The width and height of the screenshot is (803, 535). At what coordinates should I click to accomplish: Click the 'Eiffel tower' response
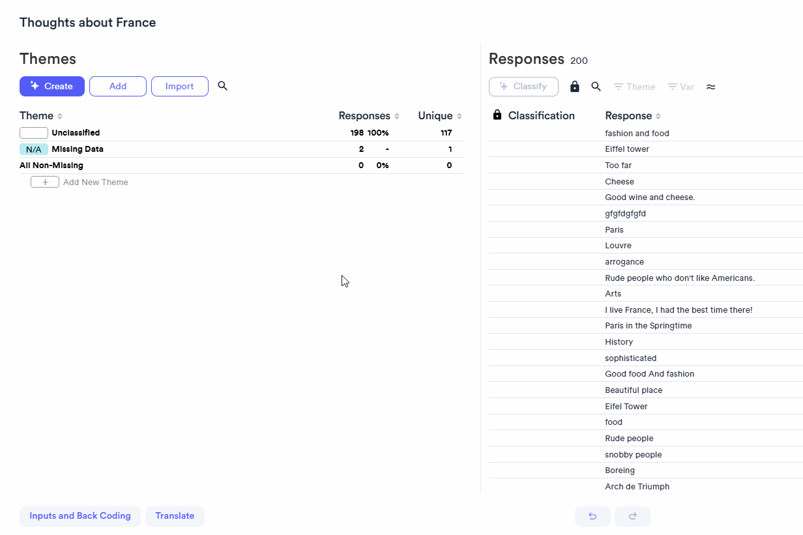tap(627, 149)
